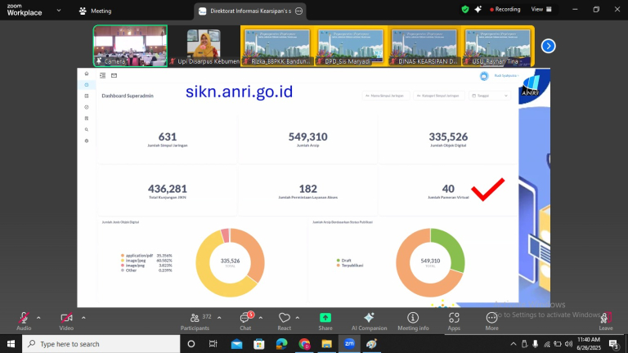628x353 pixels.
Task: Click the green encryption shield icon
Action: (x=465, y=9)
